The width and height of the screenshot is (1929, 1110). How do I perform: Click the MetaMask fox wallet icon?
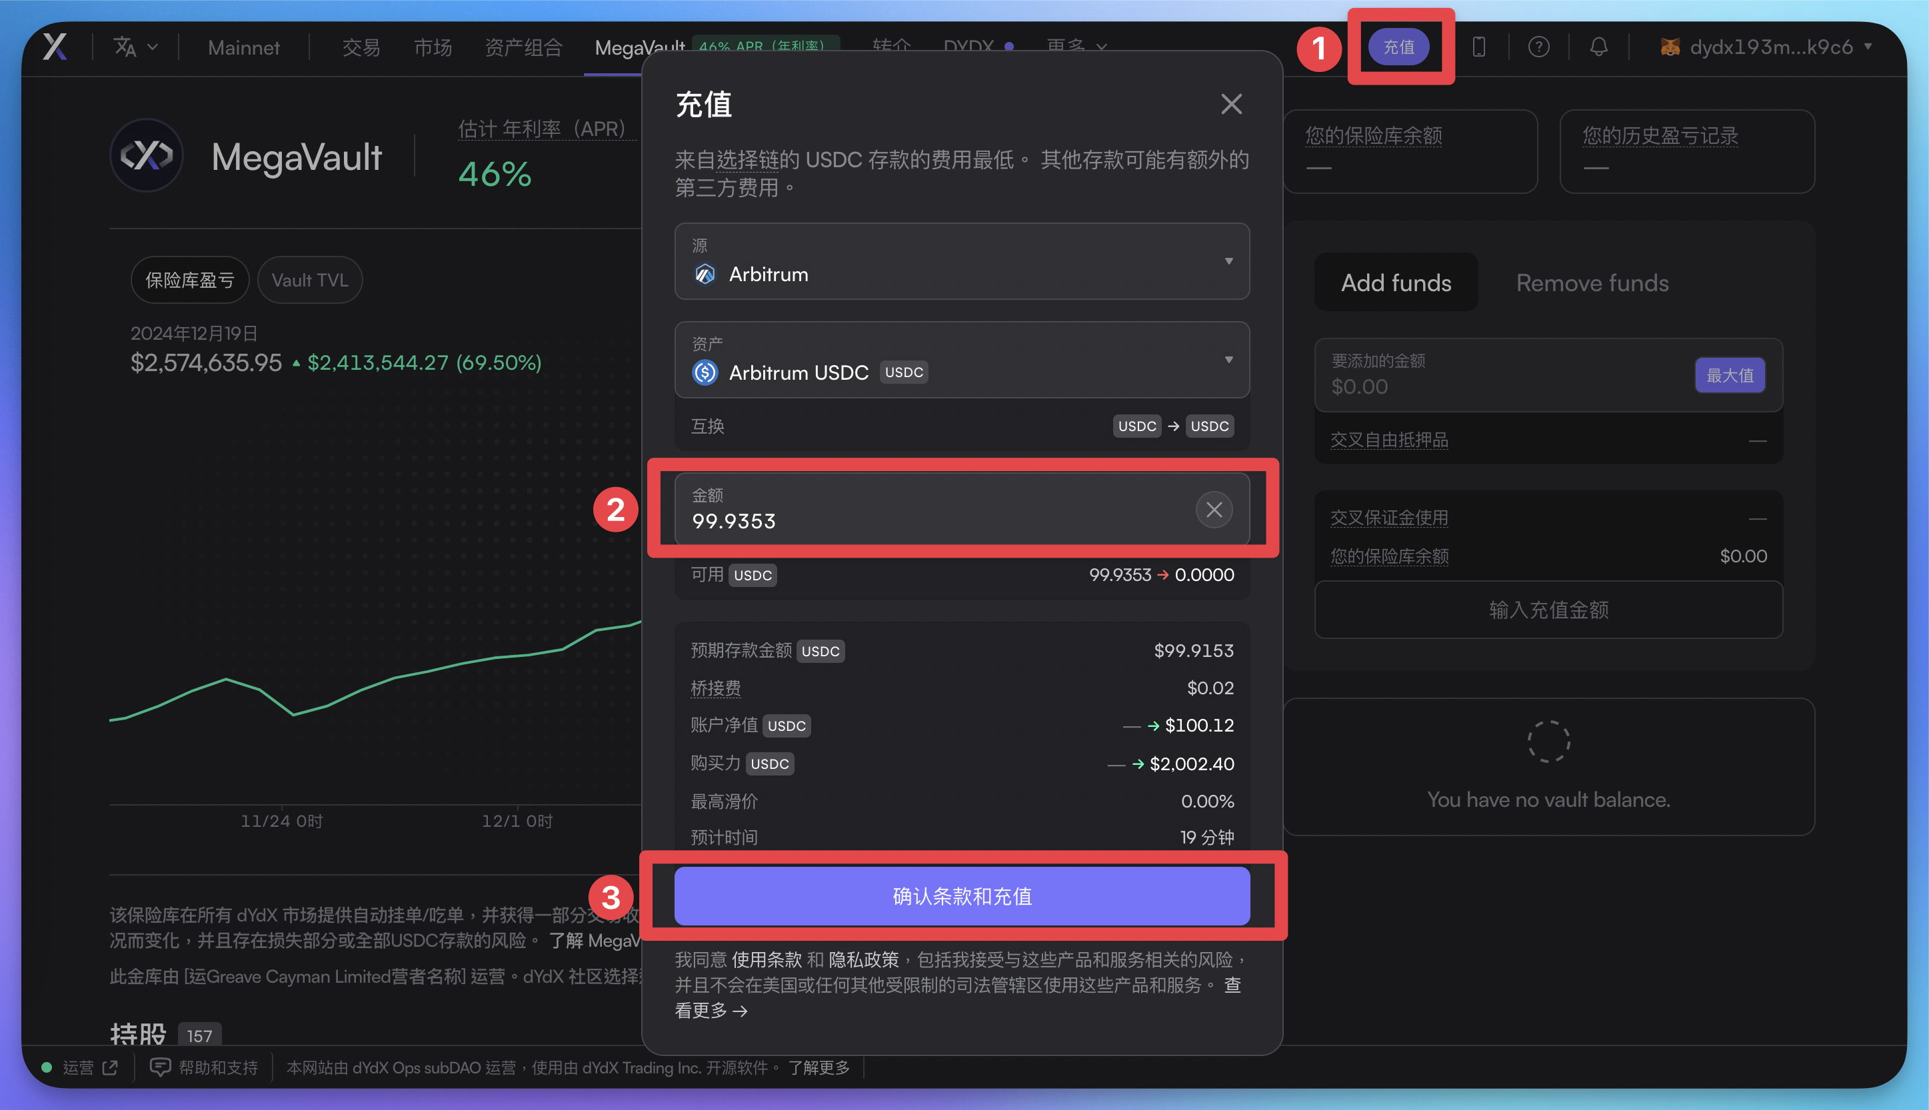tap(1670, 47)
